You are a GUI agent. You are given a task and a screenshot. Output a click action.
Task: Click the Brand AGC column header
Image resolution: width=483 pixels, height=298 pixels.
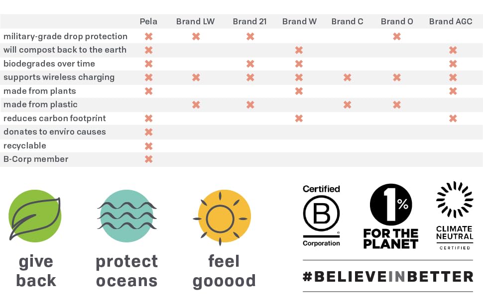click(x=451, y=21)
